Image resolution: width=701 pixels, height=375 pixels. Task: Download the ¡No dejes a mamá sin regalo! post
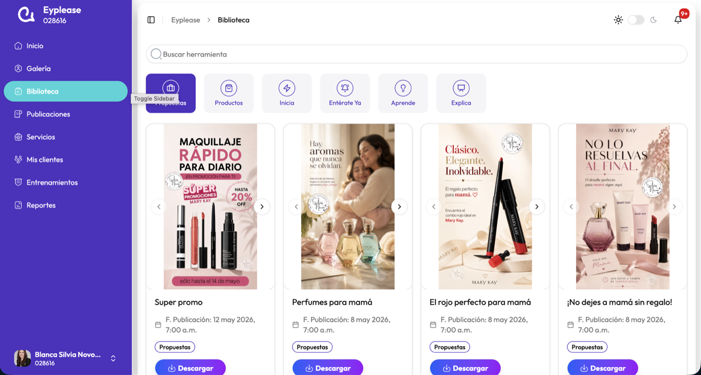[603, 368]
